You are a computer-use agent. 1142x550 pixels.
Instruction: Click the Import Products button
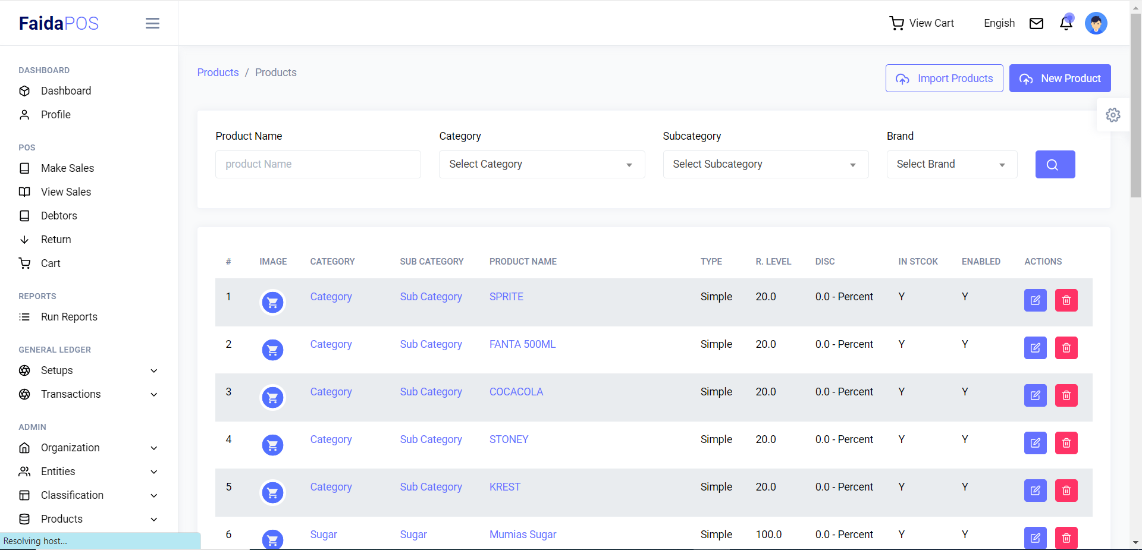[x=944, y=78]
